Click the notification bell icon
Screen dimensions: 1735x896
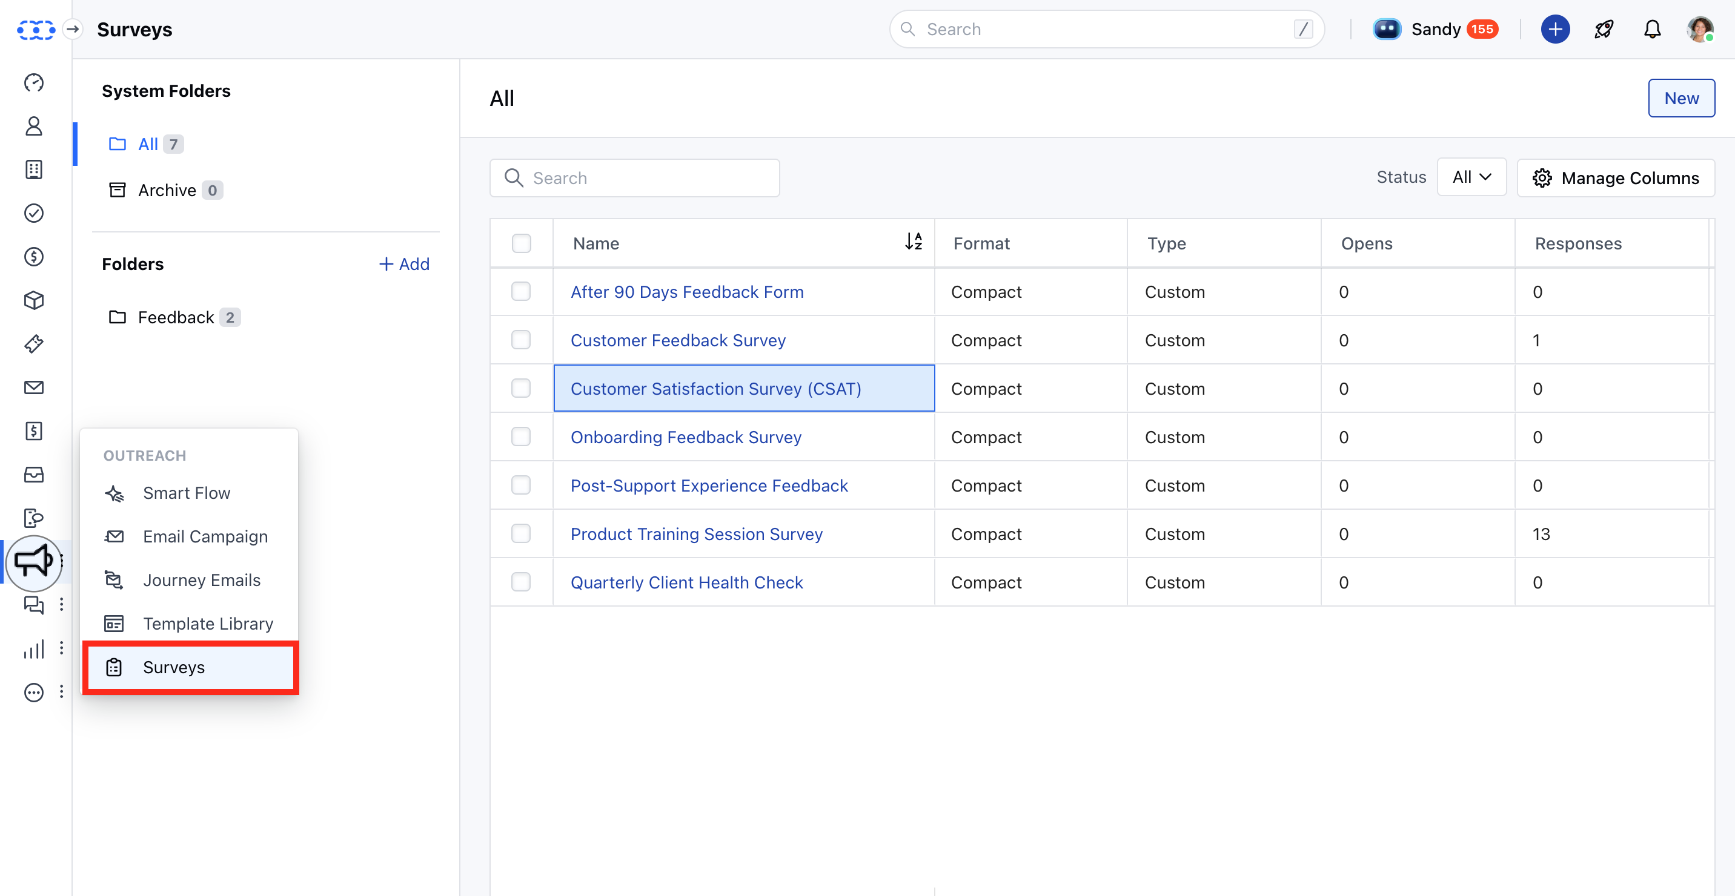1652,29
